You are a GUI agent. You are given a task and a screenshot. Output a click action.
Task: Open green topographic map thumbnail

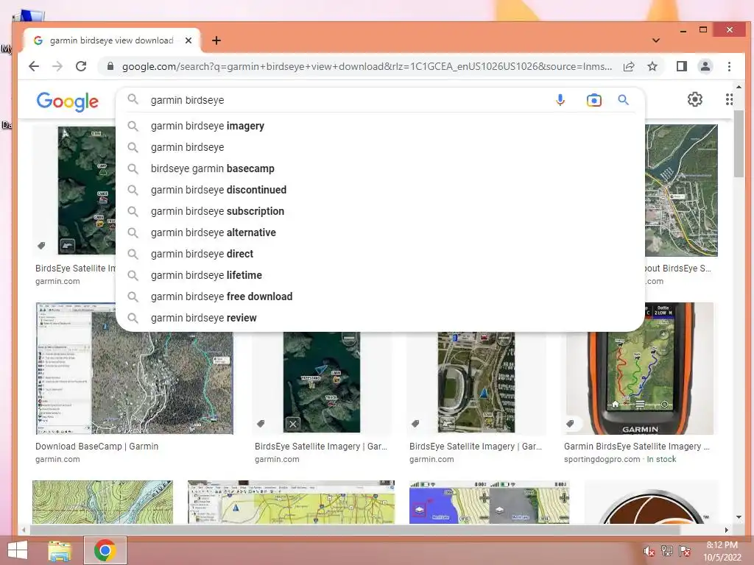click(102, 502)
